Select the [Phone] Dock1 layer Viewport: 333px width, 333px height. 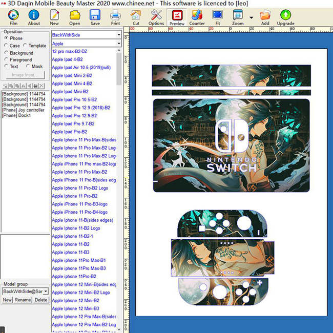(16, 115)
